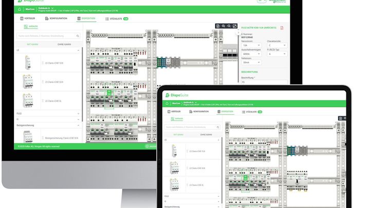Select LS Clario iC40 3LN thumbnail on monitor
370x208 pixels.
28,81
